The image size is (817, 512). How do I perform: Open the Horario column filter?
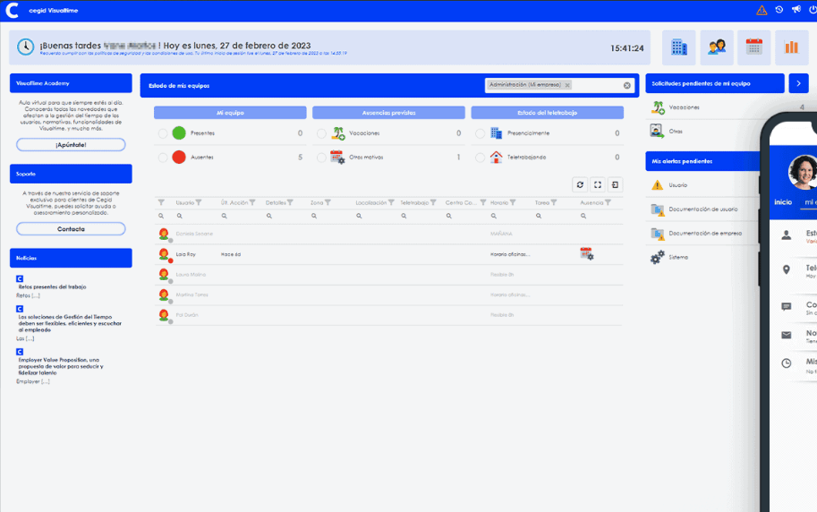(513, 202)
